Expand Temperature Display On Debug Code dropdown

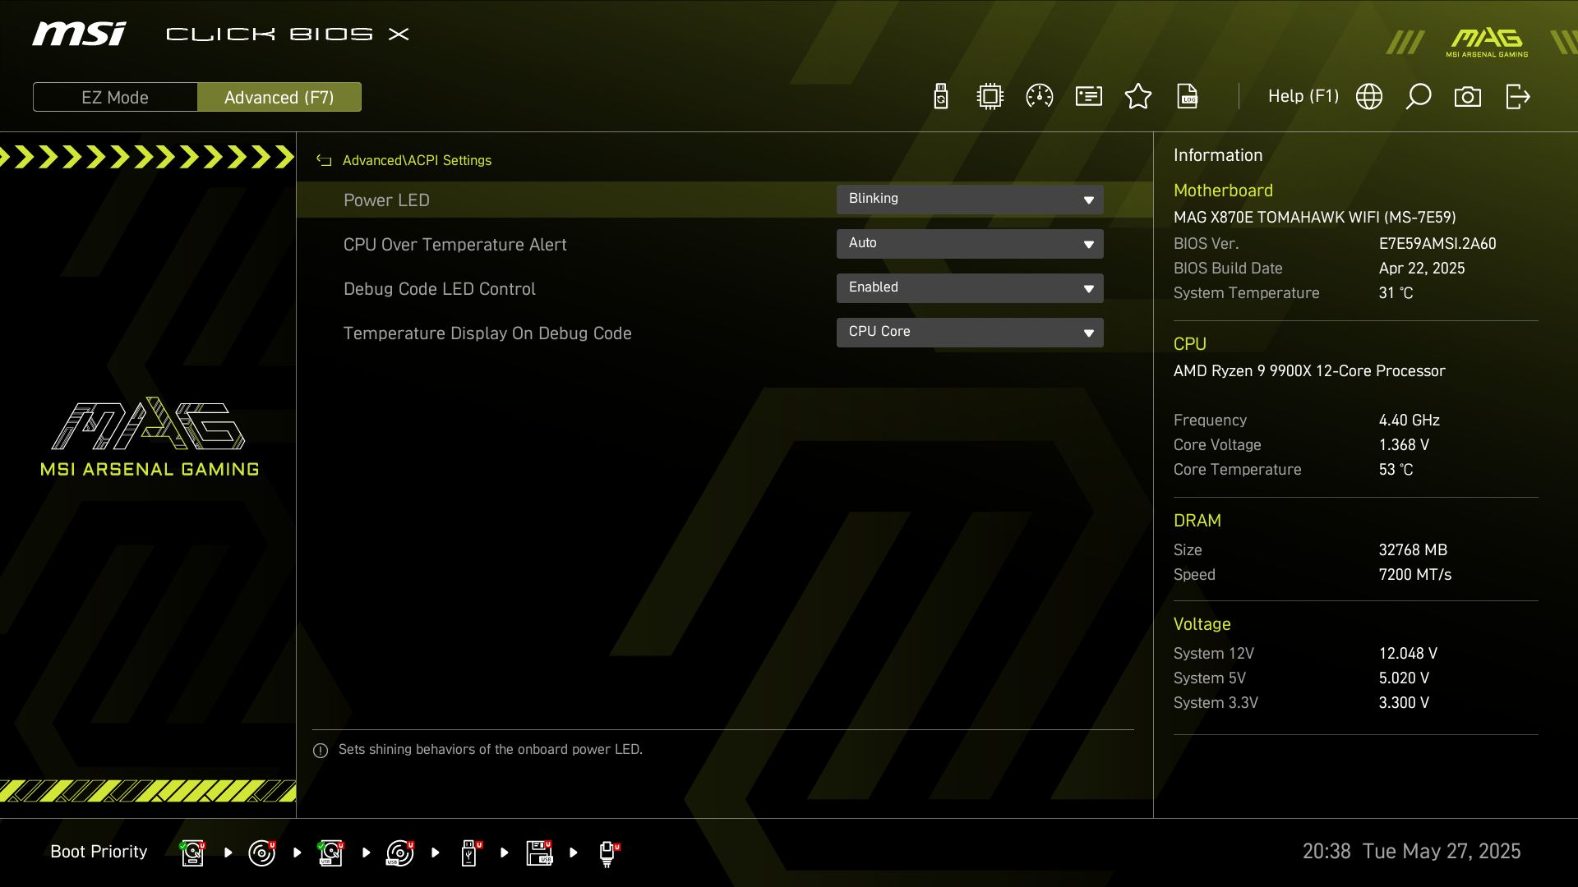[970, 333]
